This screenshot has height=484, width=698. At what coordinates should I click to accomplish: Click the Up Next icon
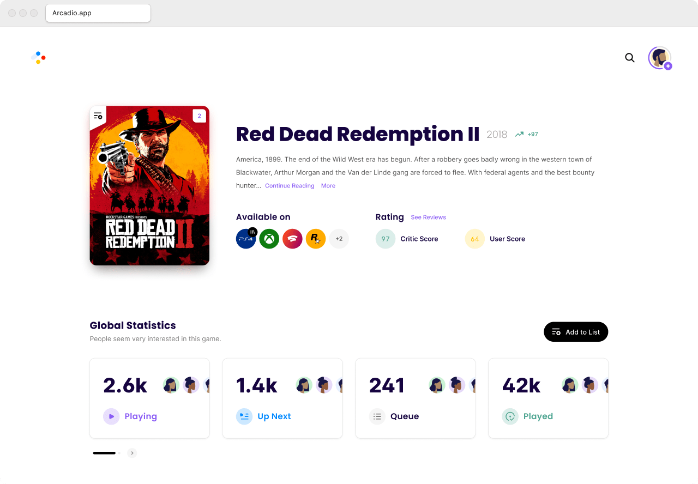(x=244, y=416)
